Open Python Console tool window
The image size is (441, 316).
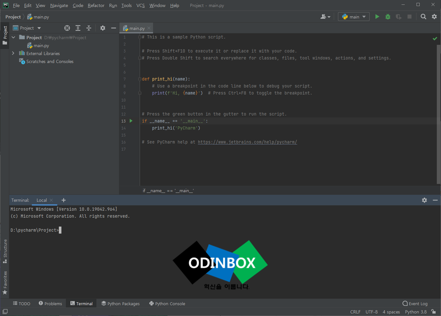pyautogui.click(x=167, y=304)
